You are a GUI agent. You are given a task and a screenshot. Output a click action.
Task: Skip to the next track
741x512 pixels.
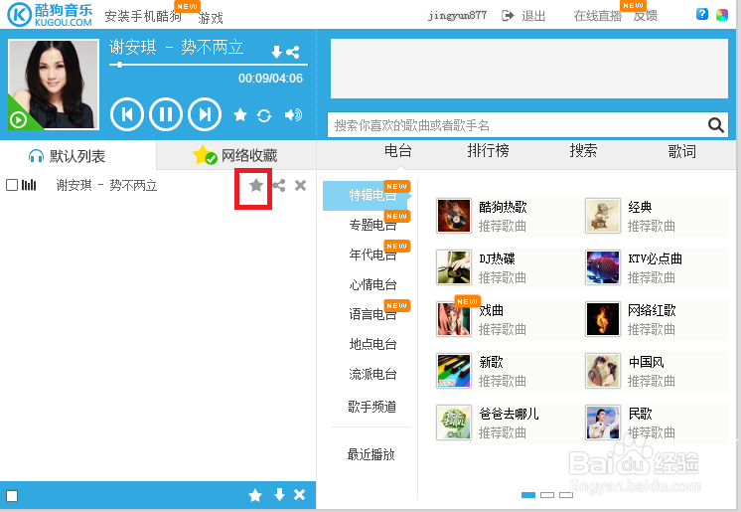point(205,114)
